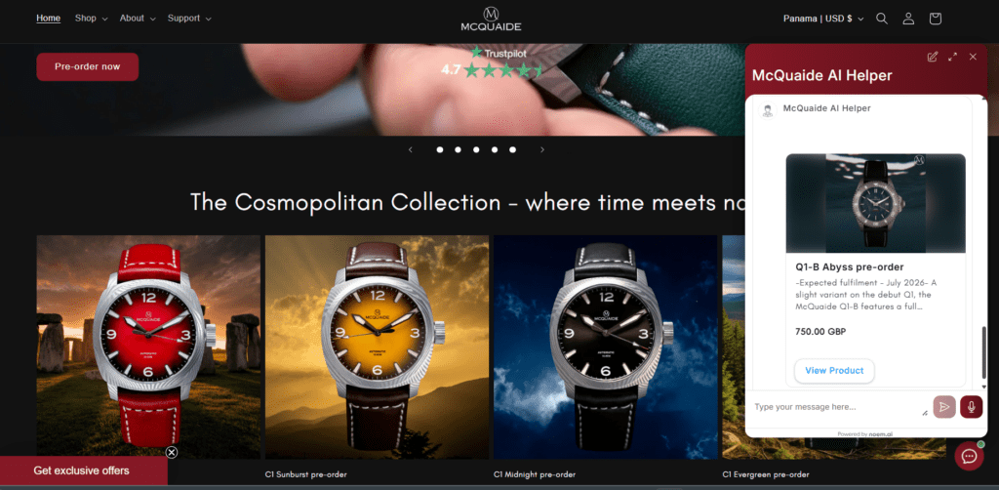
Task: Open the account login icon
Action: pos(908,19)
